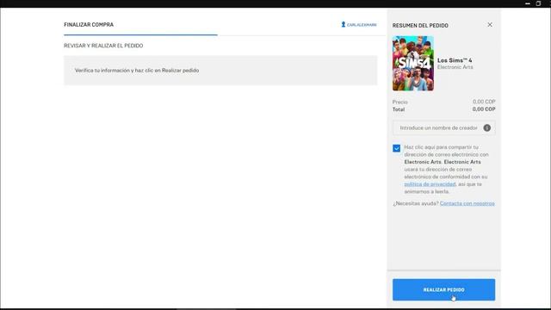Click the Electronic Arts publisher name under title
The width and height of the screenshot is (551, 310).
pyautogui.click(x=455, y=67)
